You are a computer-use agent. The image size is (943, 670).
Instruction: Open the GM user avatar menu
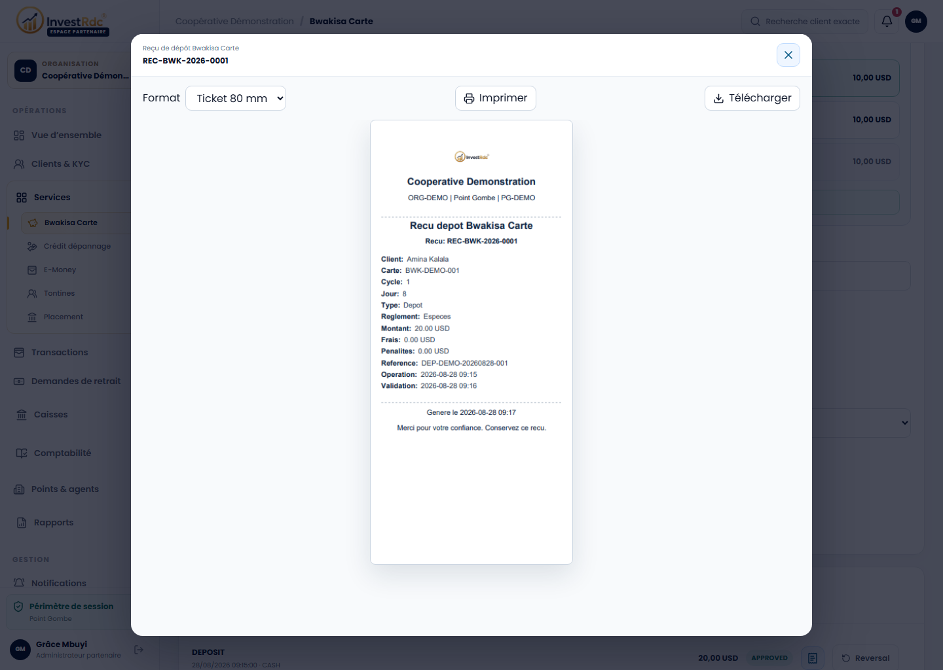click(x=916, y=21)
